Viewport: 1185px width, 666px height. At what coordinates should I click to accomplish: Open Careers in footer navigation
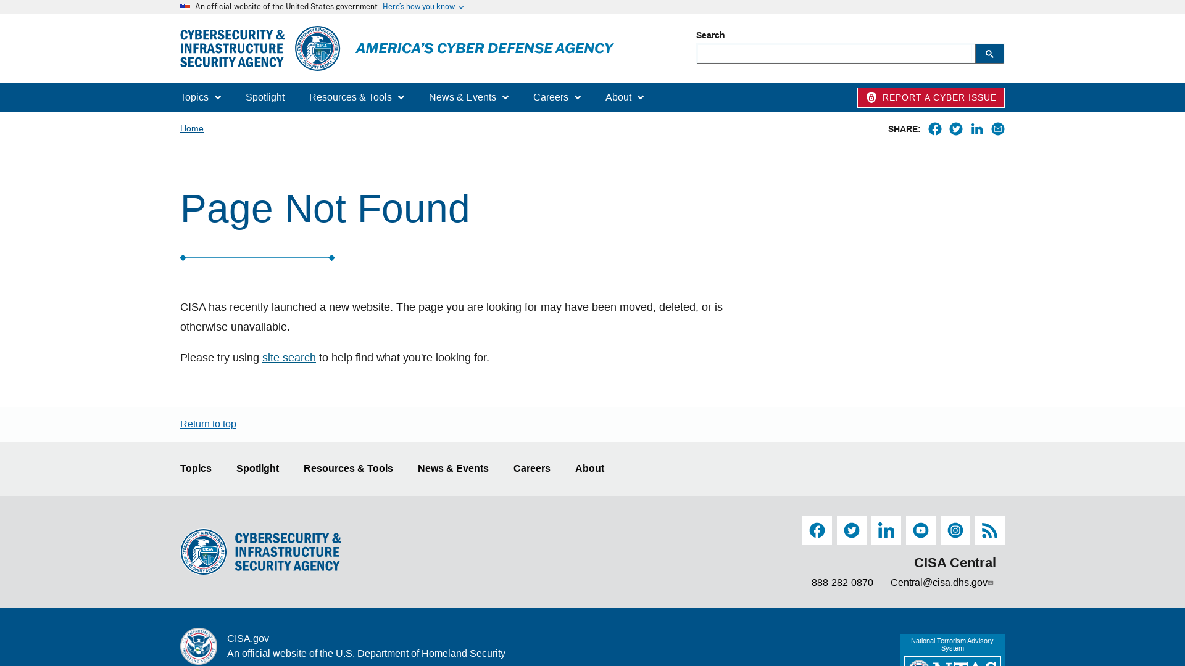click(x=532, y=469)
